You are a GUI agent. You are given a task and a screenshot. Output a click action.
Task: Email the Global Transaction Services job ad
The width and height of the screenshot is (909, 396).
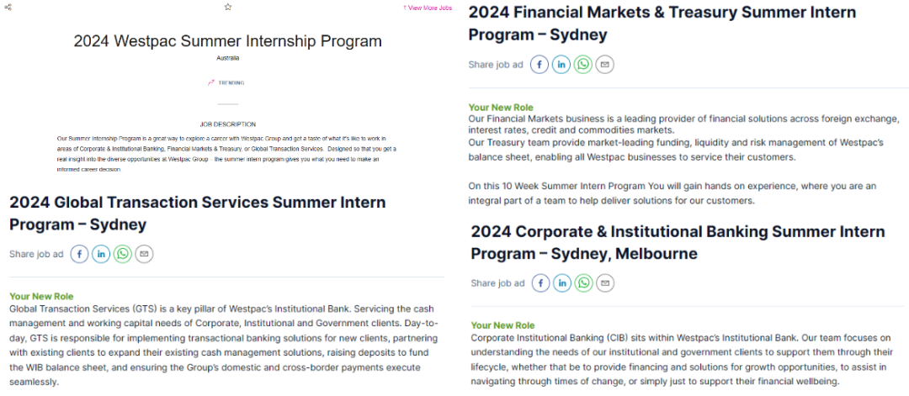click(x=145, y=254)
